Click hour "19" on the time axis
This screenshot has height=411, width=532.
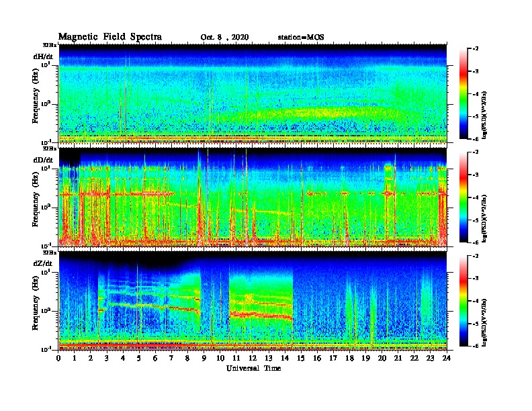tap(366, 358)
